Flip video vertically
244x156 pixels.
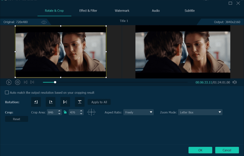tap(80, 102)
